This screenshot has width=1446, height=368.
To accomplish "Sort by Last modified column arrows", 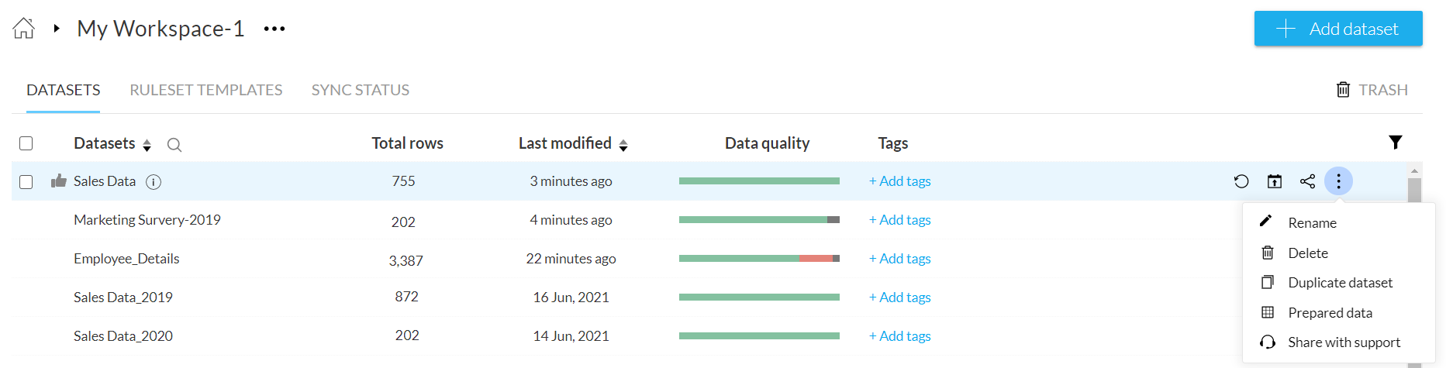I will pos(623,145).
